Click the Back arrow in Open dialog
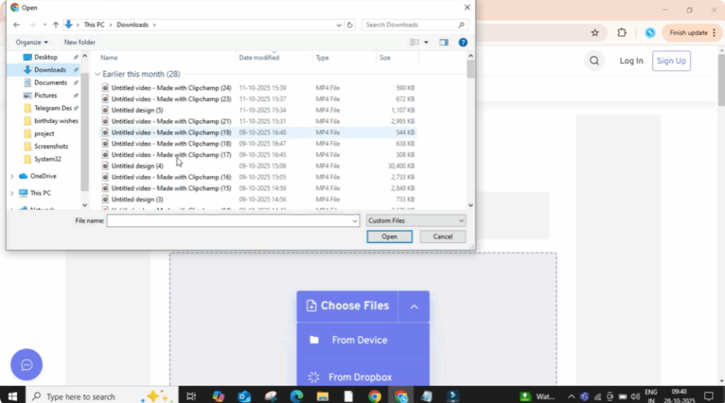 tap(16, 25)
